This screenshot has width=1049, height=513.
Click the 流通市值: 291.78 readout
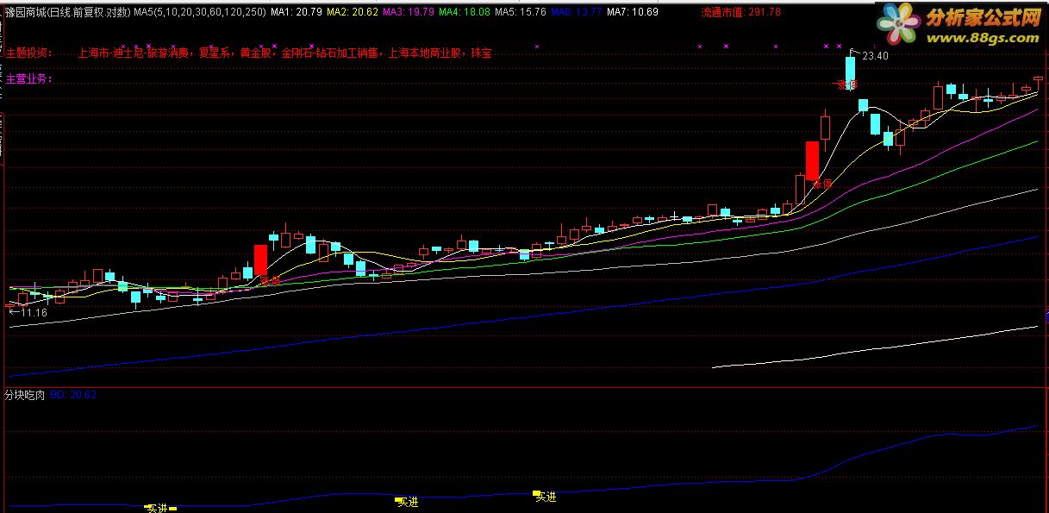(740, 12)
